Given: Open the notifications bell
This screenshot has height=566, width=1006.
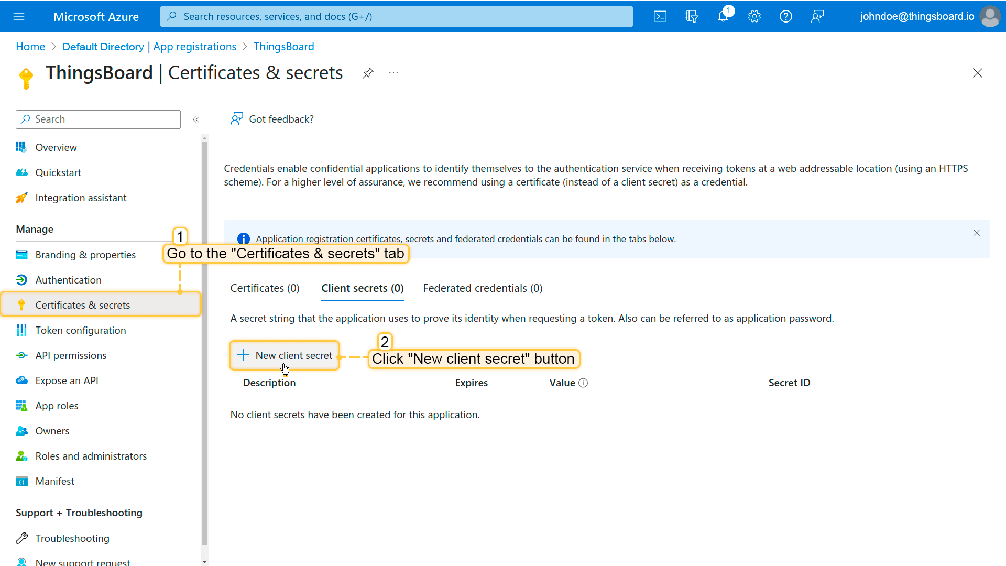Looking at the screenshot, I should coord(723,16).
